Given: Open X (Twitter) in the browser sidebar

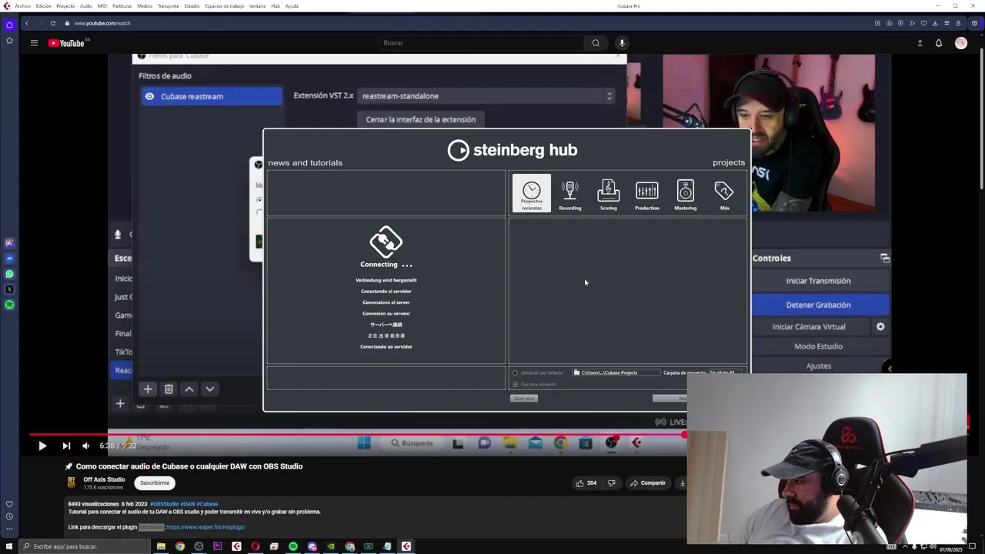Looking at the screenshot, I should point(9,289).
